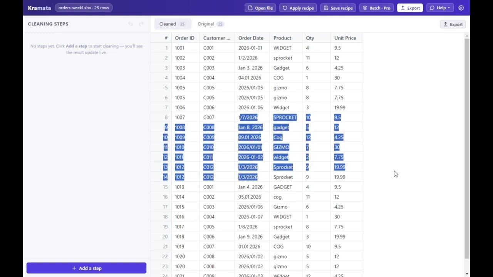
Task: Click the product cell 'Jan 3, 2026'
Action: pos(252,68)
